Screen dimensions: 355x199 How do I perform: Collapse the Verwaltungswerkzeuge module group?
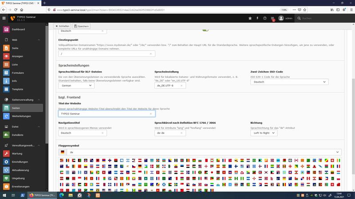pos(39,145)
